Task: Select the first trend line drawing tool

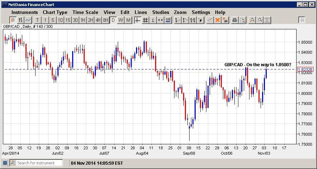Action: [177, 20]
